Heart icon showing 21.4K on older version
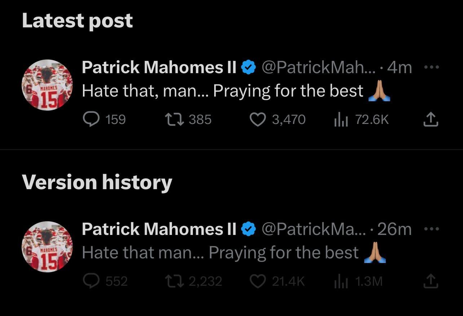 tap(257, 281)
